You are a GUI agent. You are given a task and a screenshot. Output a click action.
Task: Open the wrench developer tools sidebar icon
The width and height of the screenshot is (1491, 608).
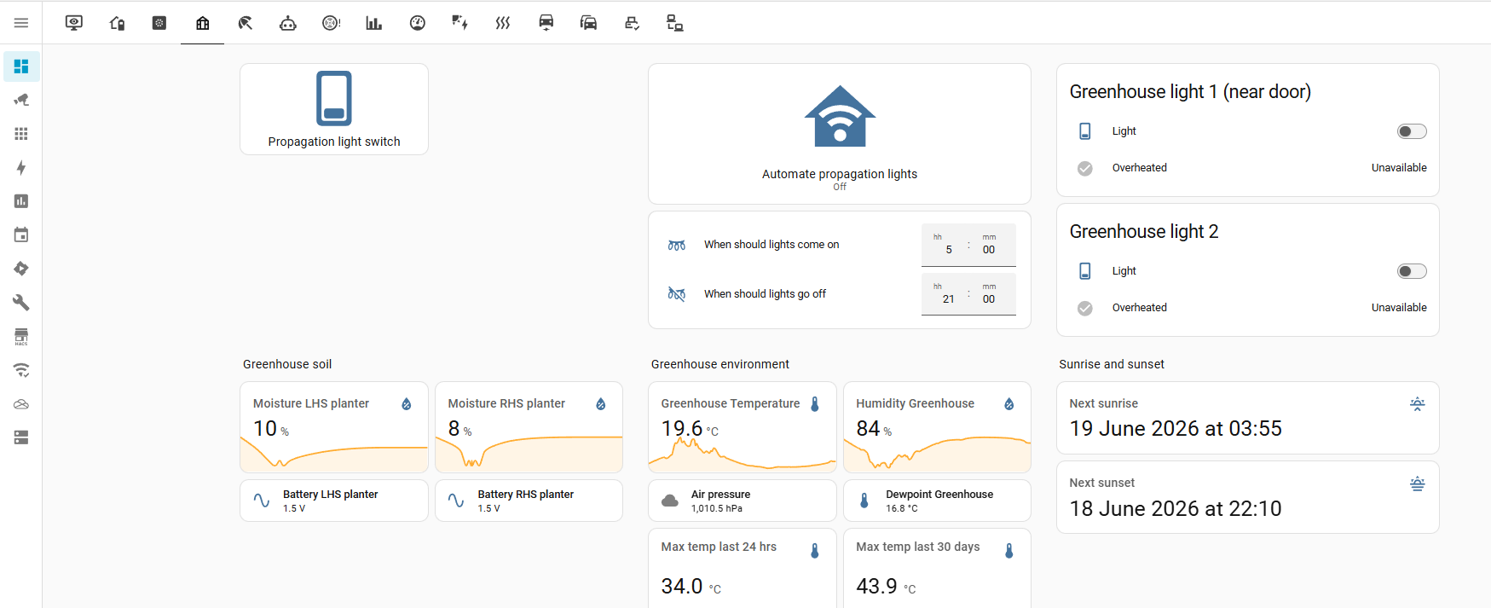[x=21, y=303]
